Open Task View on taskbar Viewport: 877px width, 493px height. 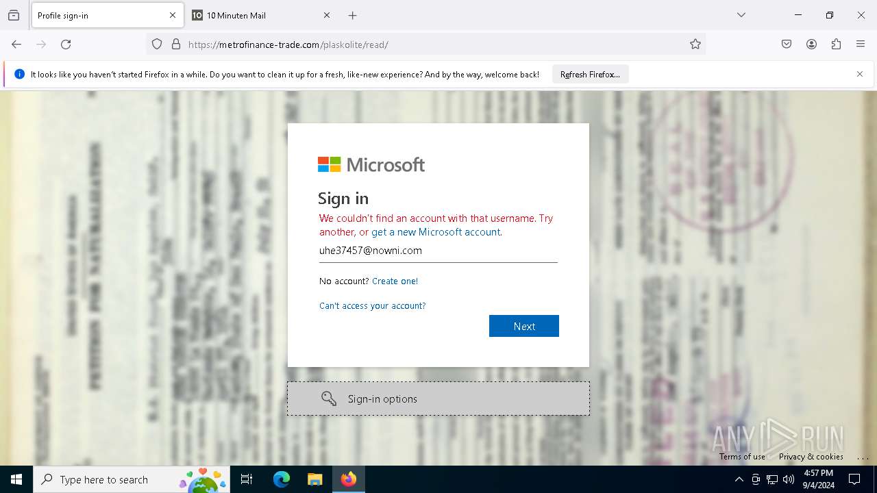pyautogui.click(x=247, y=479)
